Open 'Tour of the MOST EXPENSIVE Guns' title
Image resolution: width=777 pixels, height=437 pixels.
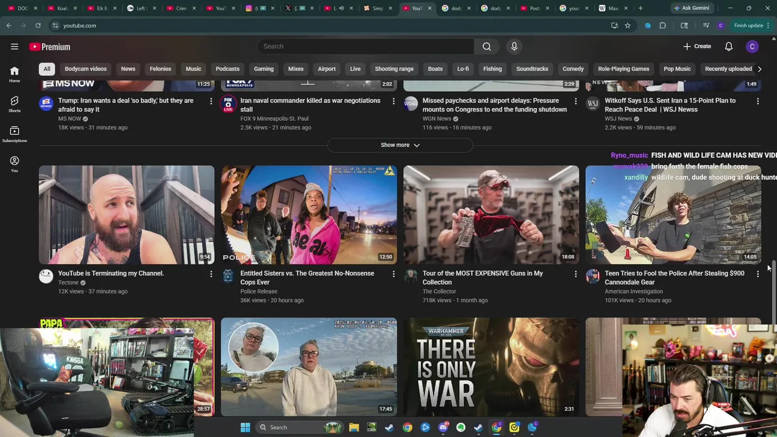tap(483, 277)
